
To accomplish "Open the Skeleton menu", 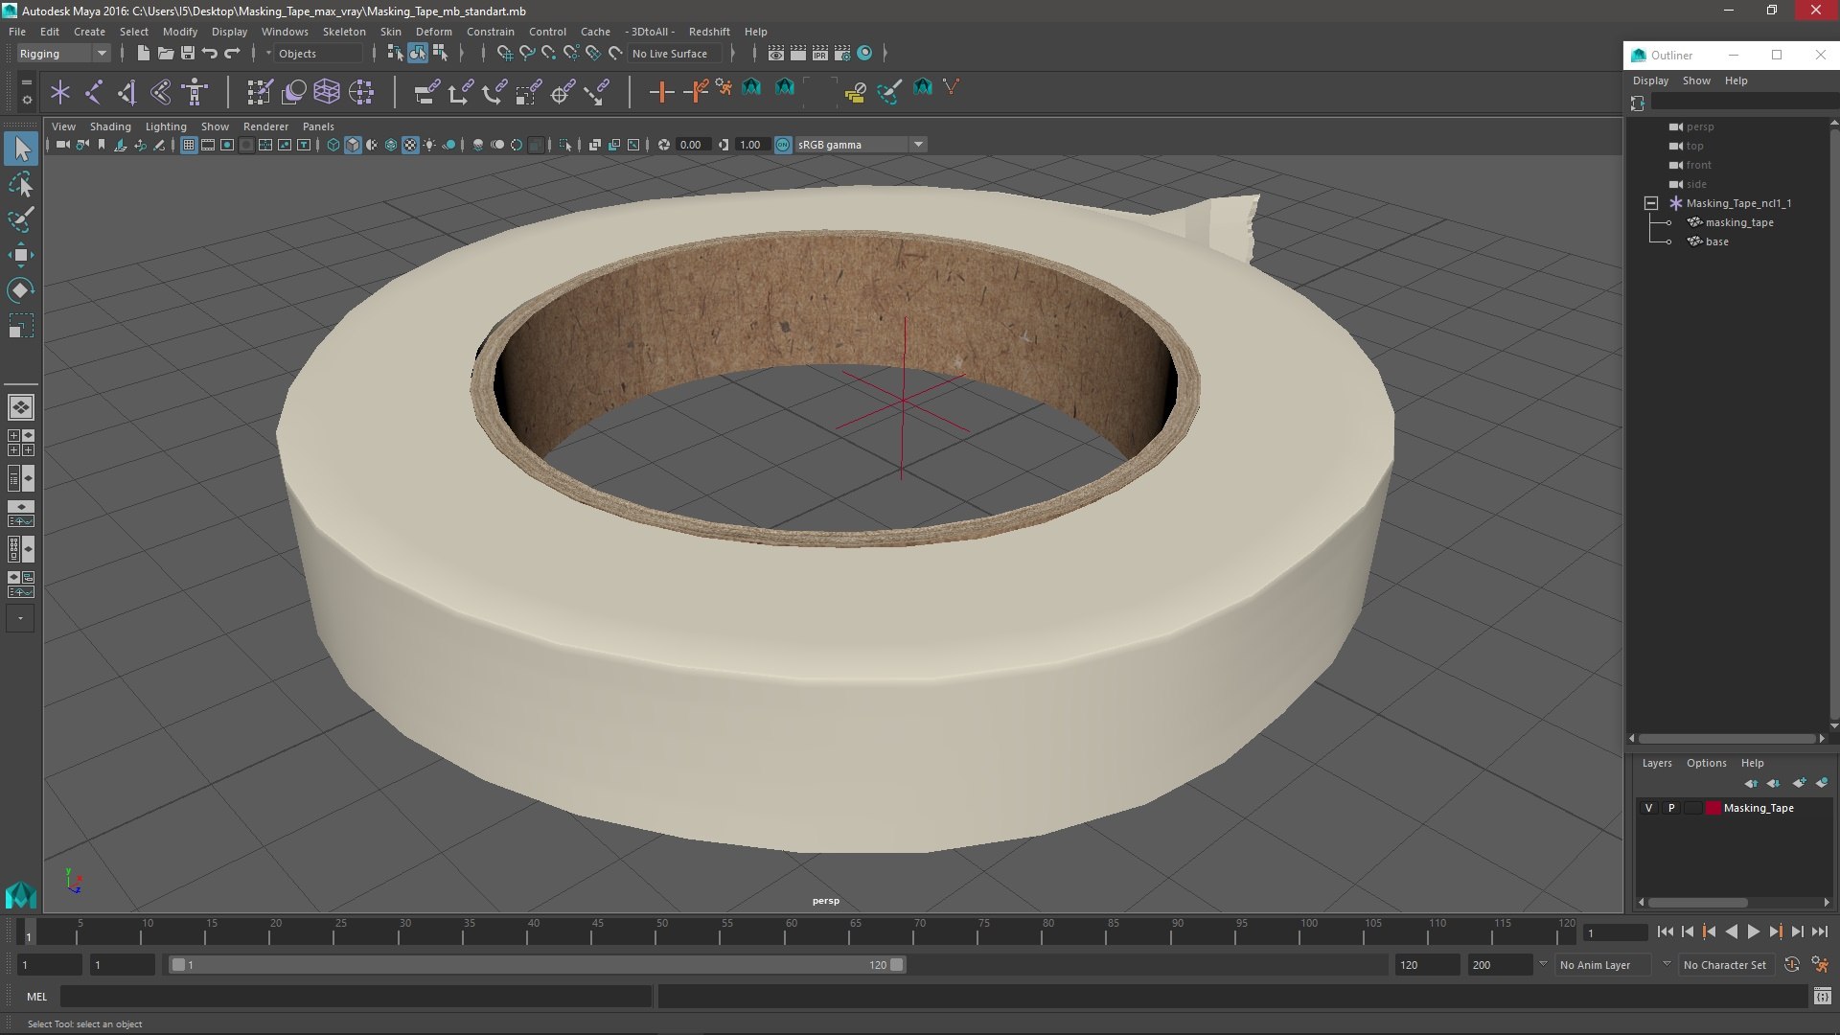I will (x=344, y=32).
